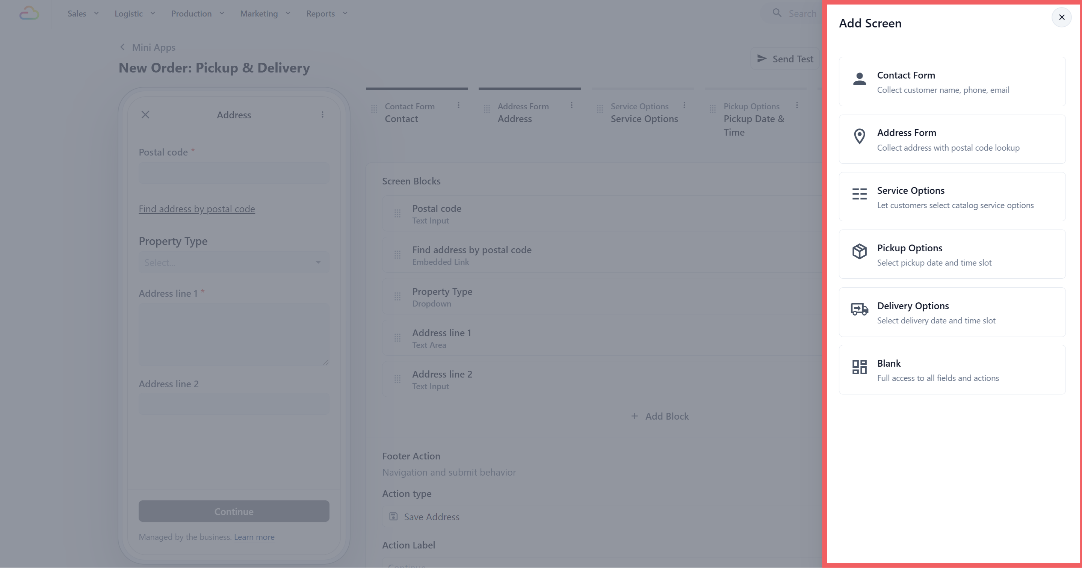Choose the Delivery Options screen title

pos(913,306)
